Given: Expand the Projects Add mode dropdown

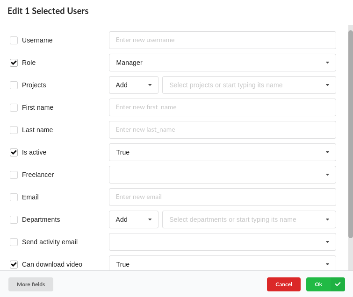Looking at the screenshot, I should 133,85.
